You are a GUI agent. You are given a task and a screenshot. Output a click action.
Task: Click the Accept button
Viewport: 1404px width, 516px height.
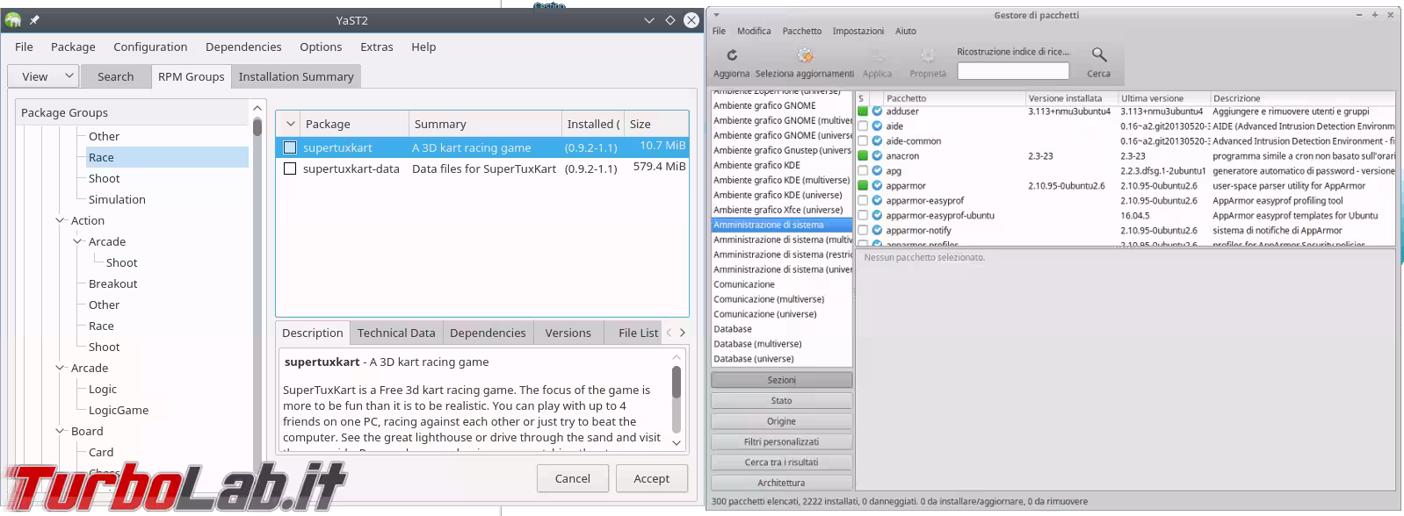coord(652,478)
